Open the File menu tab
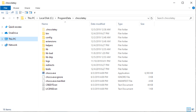Viewport: 196px width, 112px height. (x=6, y=8)
